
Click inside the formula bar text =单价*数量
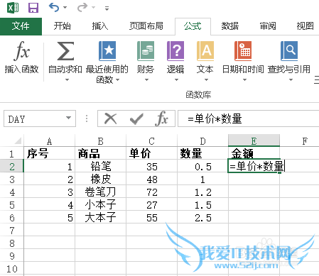[x=215, y=118]
